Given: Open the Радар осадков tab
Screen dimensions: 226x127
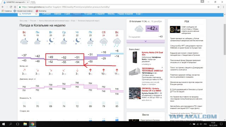Looking at the screenshot, I should tap(125, 14).
